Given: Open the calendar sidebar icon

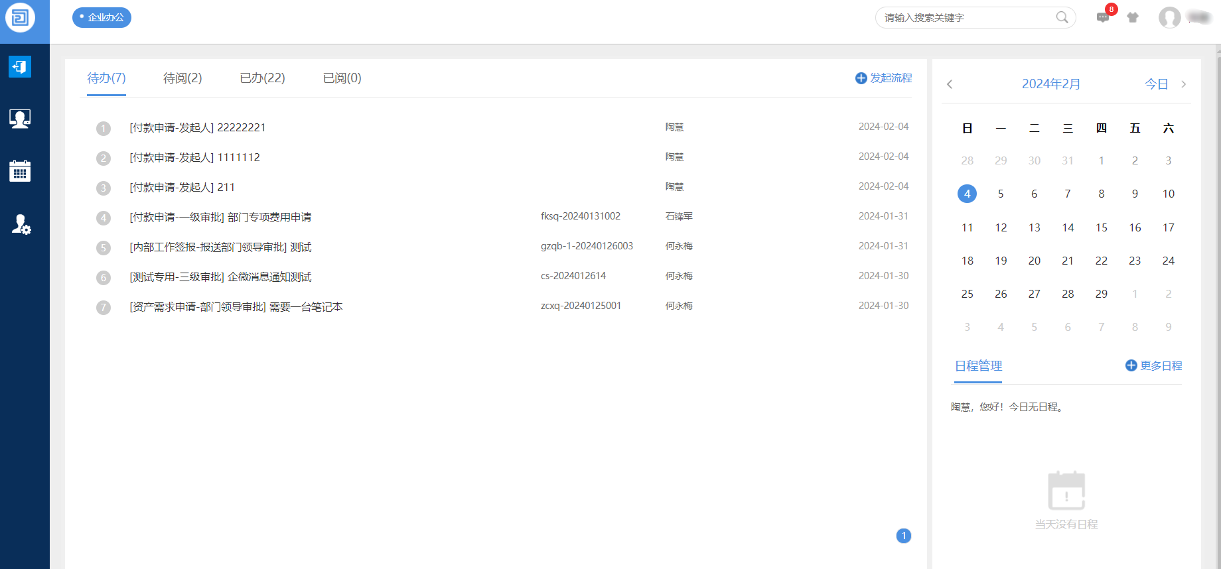Looking at the screenshot, I should click(20, 171).
